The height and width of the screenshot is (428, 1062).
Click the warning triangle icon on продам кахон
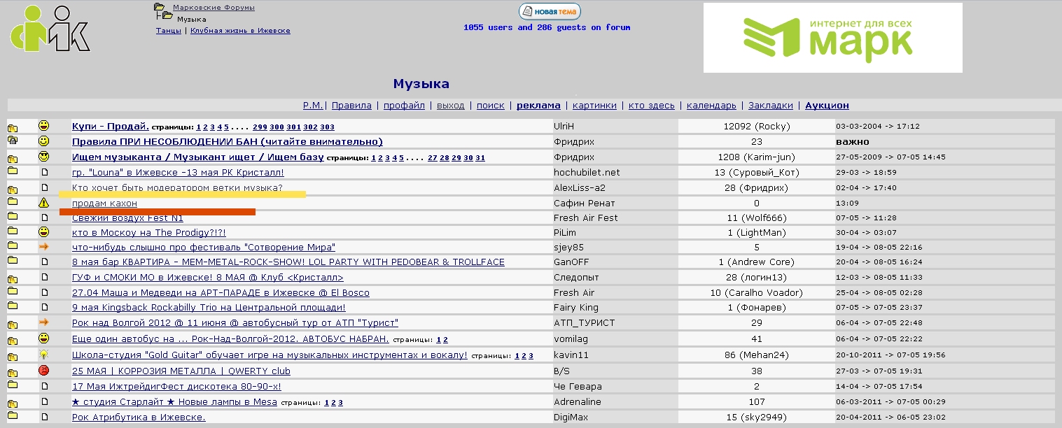(x=44, y=203)
